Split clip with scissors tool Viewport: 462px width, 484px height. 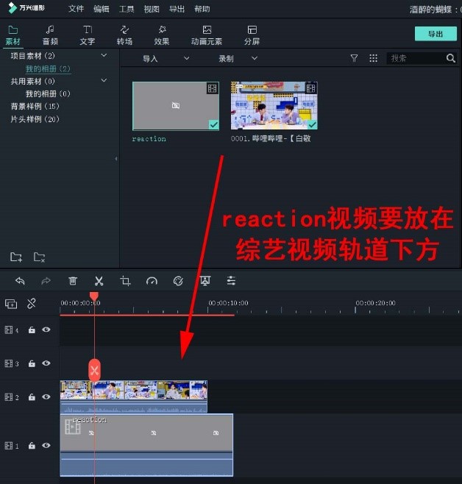99,281
